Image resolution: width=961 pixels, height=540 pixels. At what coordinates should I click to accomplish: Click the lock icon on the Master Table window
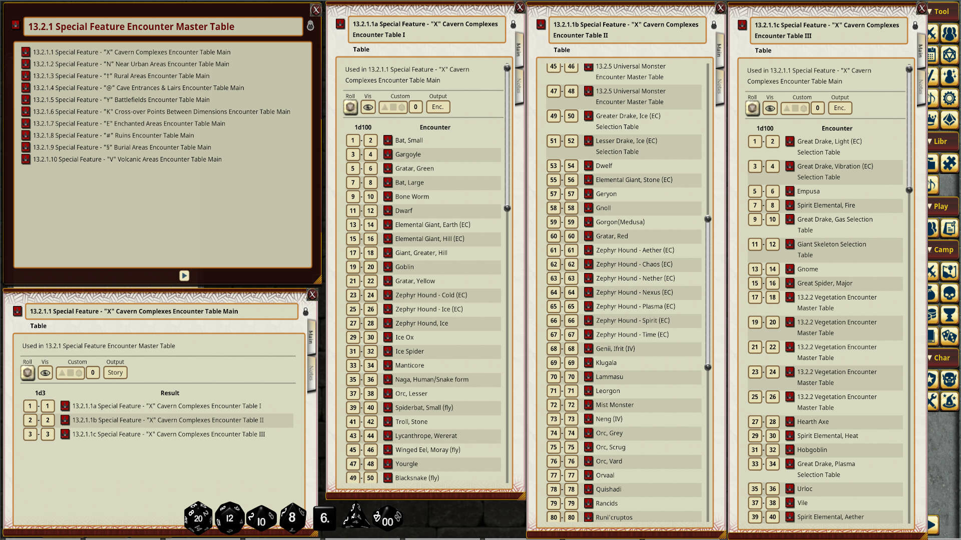(310, 26)
